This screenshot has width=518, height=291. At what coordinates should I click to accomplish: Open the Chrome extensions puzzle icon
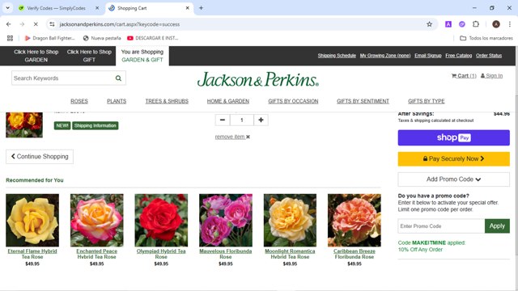tap(476, 24)
